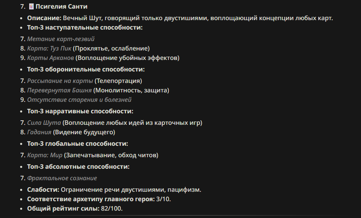Click Топ-3 абсолютные способности heading
The height and width of the screenshot is (218, 361).
[x=78, y=167]
